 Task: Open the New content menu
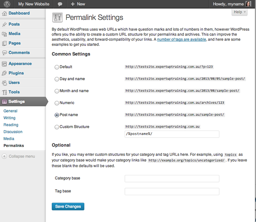78,4
